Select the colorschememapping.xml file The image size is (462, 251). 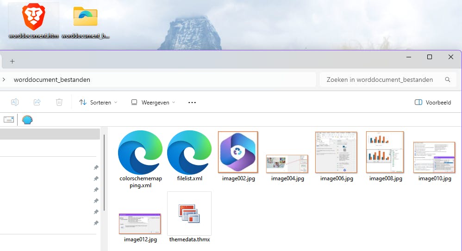click(141, 159)
